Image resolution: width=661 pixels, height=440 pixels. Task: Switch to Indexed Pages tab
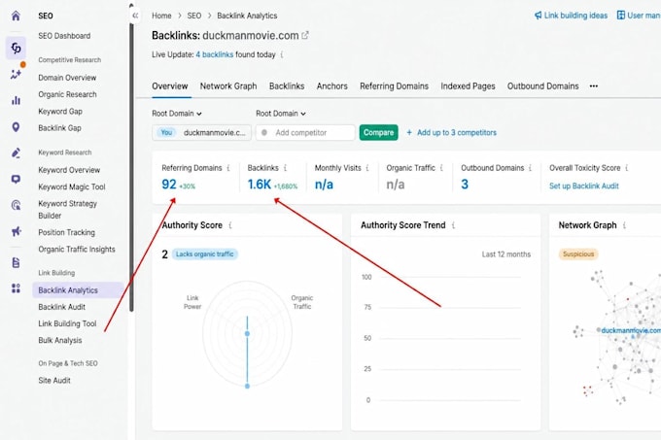pyautogui.click(x=468, y=85)
